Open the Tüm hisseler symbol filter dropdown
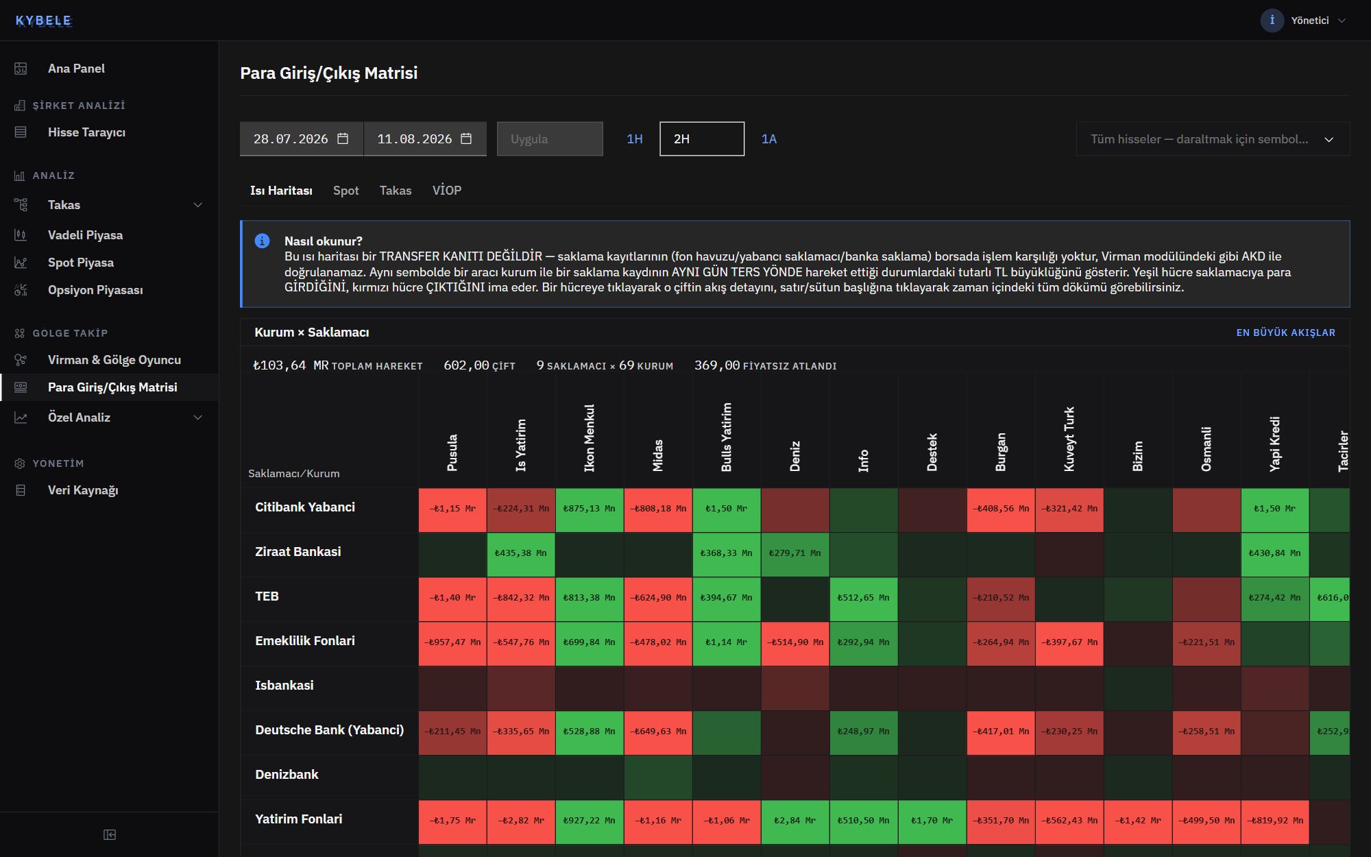Image resolution: width=1371 pixels, height=857 pixels. [x=1213, y=139]
